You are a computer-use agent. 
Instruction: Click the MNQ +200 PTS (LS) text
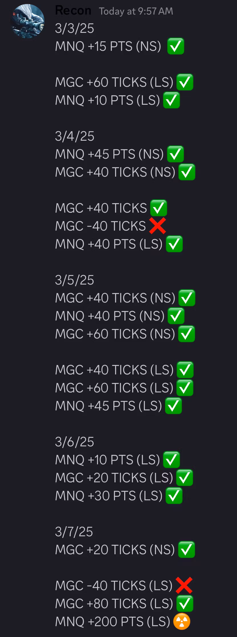point(113,621)
